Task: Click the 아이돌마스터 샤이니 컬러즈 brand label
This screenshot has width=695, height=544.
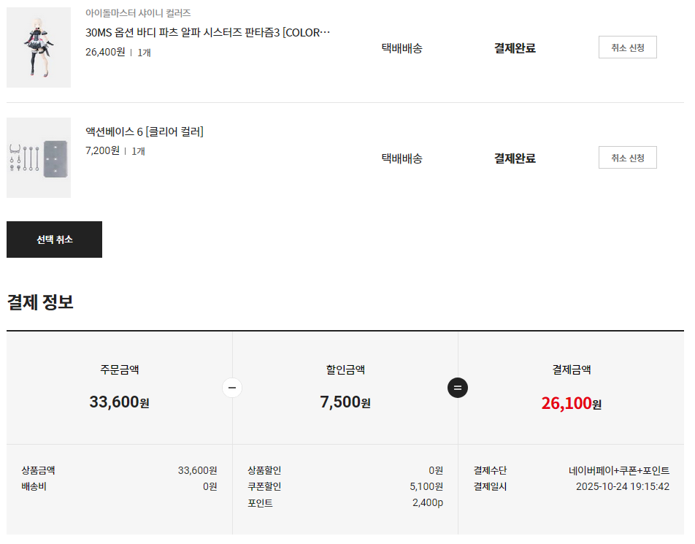Action: [x=138, y=13]
